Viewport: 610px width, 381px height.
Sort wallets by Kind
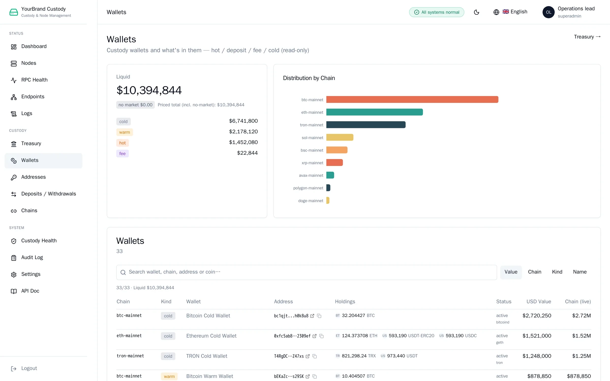[x=557, y=272]
